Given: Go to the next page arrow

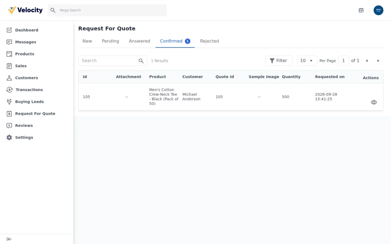Looking at the screenshot, I should (x=378, y=61).
